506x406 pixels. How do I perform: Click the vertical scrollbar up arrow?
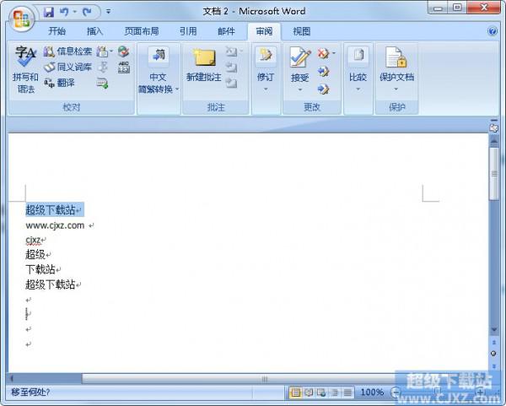493,140
